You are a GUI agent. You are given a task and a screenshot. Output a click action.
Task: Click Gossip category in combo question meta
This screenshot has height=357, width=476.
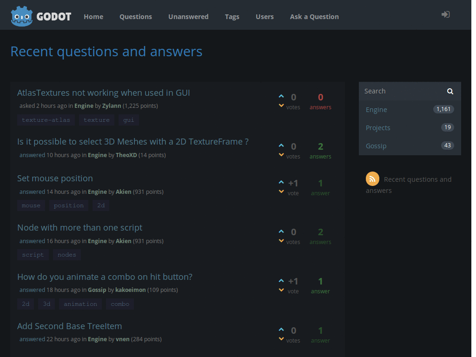pyautogui.click(x=97, y=290)
